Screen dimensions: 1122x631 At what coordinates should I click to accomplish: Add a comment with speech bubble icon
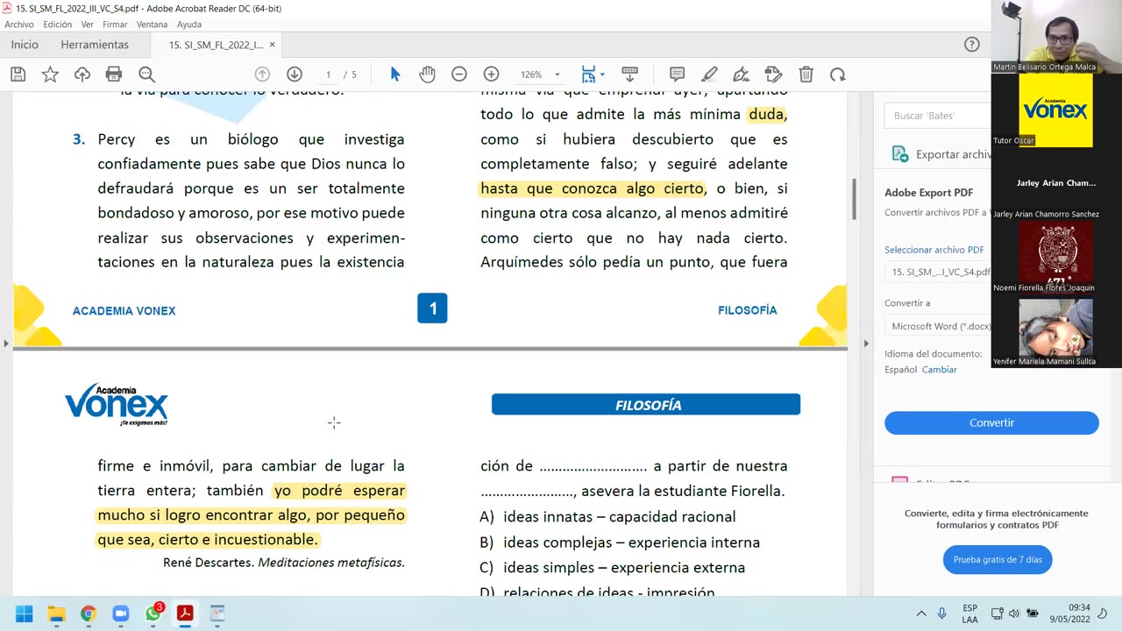[x=677, y=74]
